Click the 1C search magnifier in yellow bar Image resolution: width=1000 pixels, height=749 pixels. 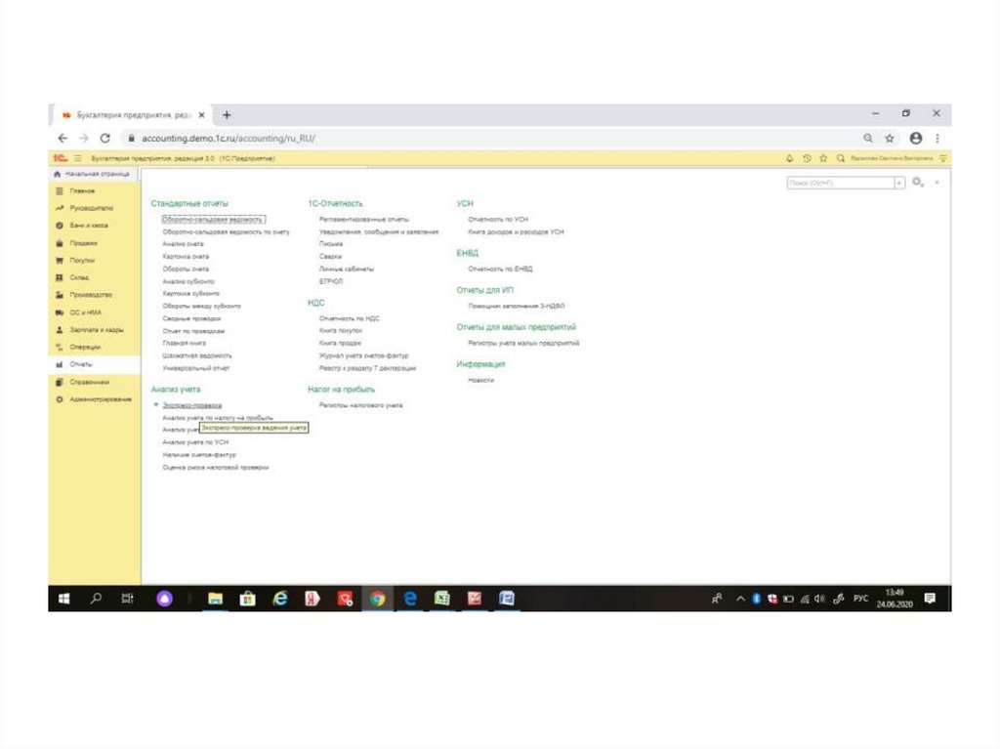(840, 158)
